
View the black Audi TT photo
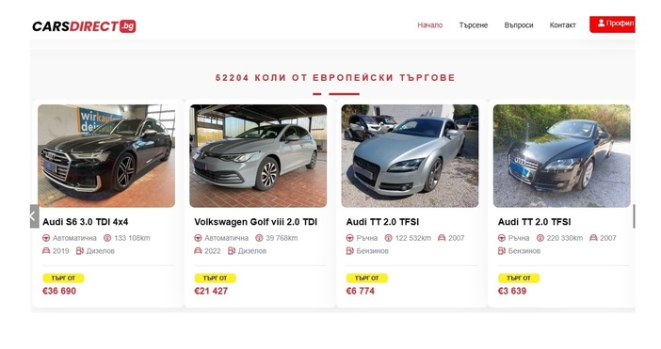click(561, 156)
